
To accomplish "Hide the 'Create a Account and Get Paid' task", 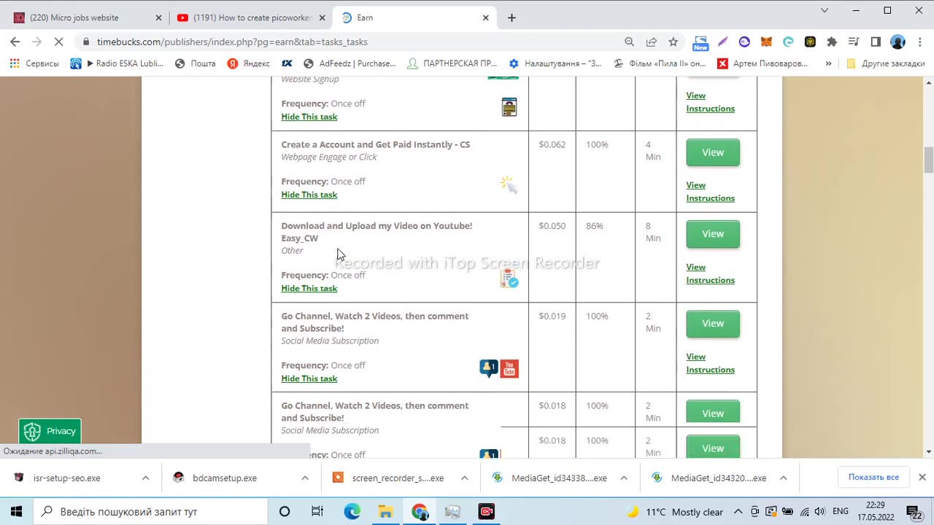I will pyautogui.click(x=309, y=195).
